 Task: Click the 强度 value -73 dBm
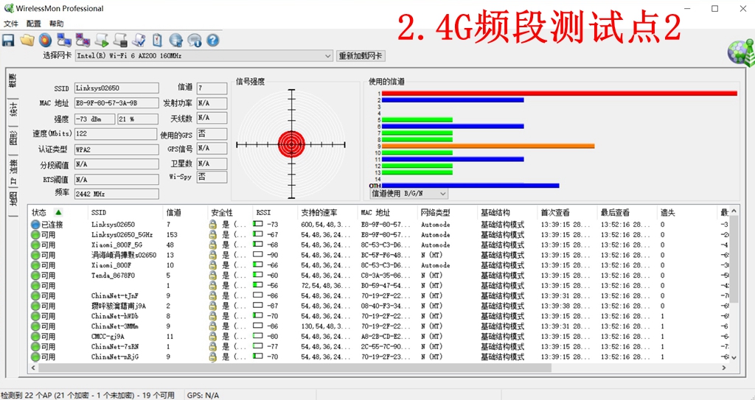tap(94, 119)
